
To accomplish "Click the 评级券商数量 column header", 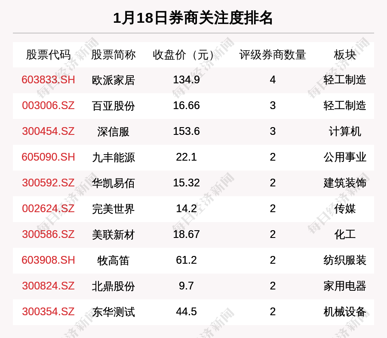I will coord(273,55).
